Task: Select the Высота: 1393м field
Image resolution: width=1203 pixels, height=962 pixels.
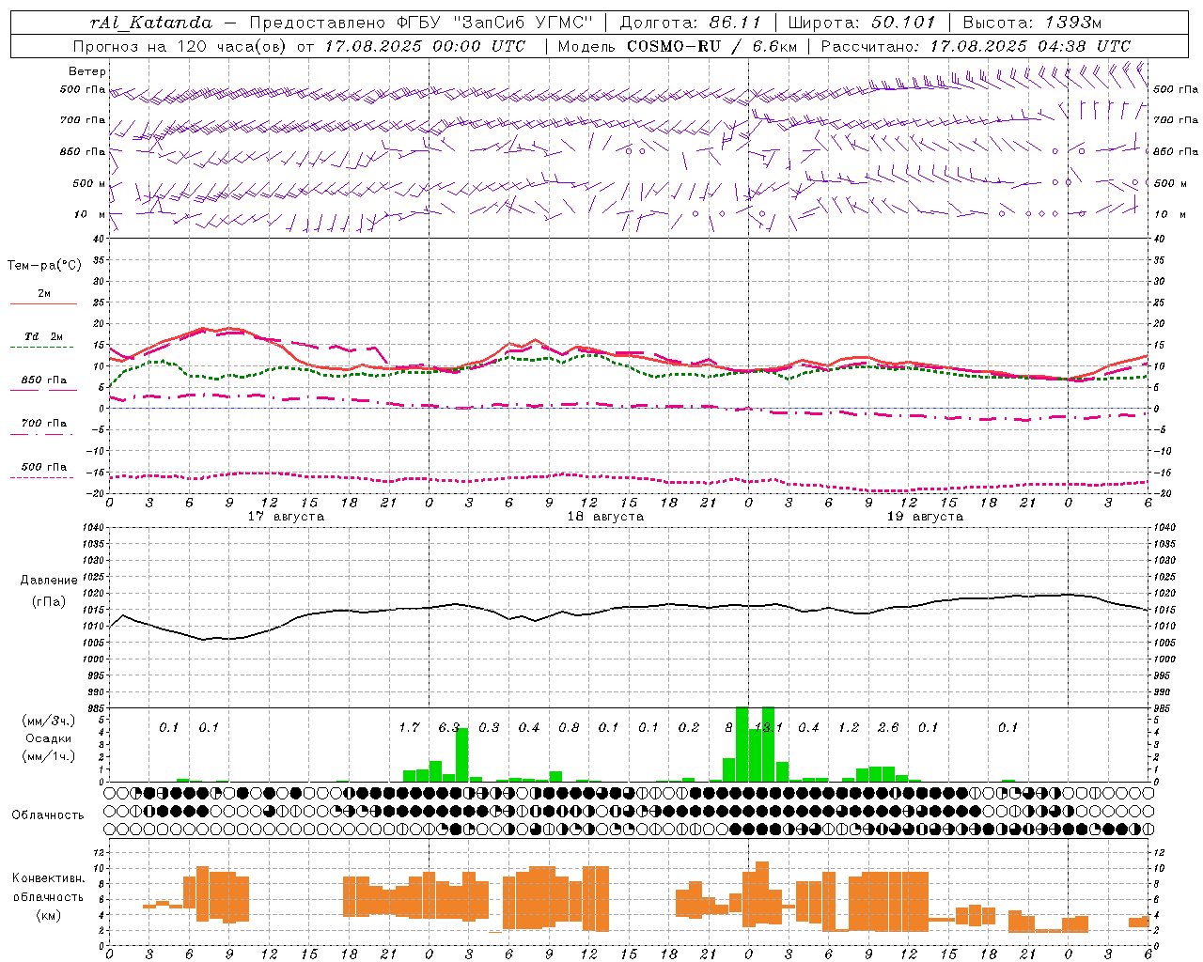Action: click(1032, 23)
